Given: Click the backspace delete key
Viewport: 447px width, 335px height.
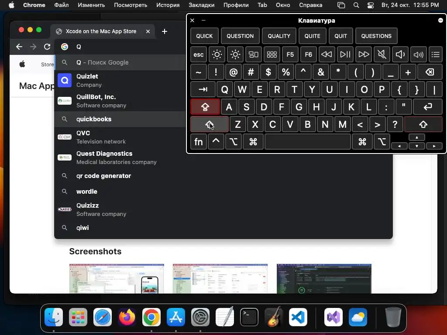Looking at the screenshot, I should tap(430, 72).
